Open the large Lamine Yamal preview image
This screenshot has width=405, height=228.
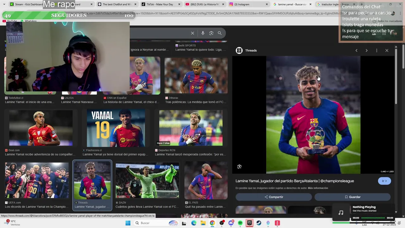(x=313, y=115)
